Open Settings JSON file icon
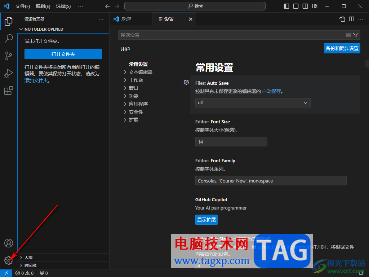The width and height of the screenshot is (369, 277). 342,19
